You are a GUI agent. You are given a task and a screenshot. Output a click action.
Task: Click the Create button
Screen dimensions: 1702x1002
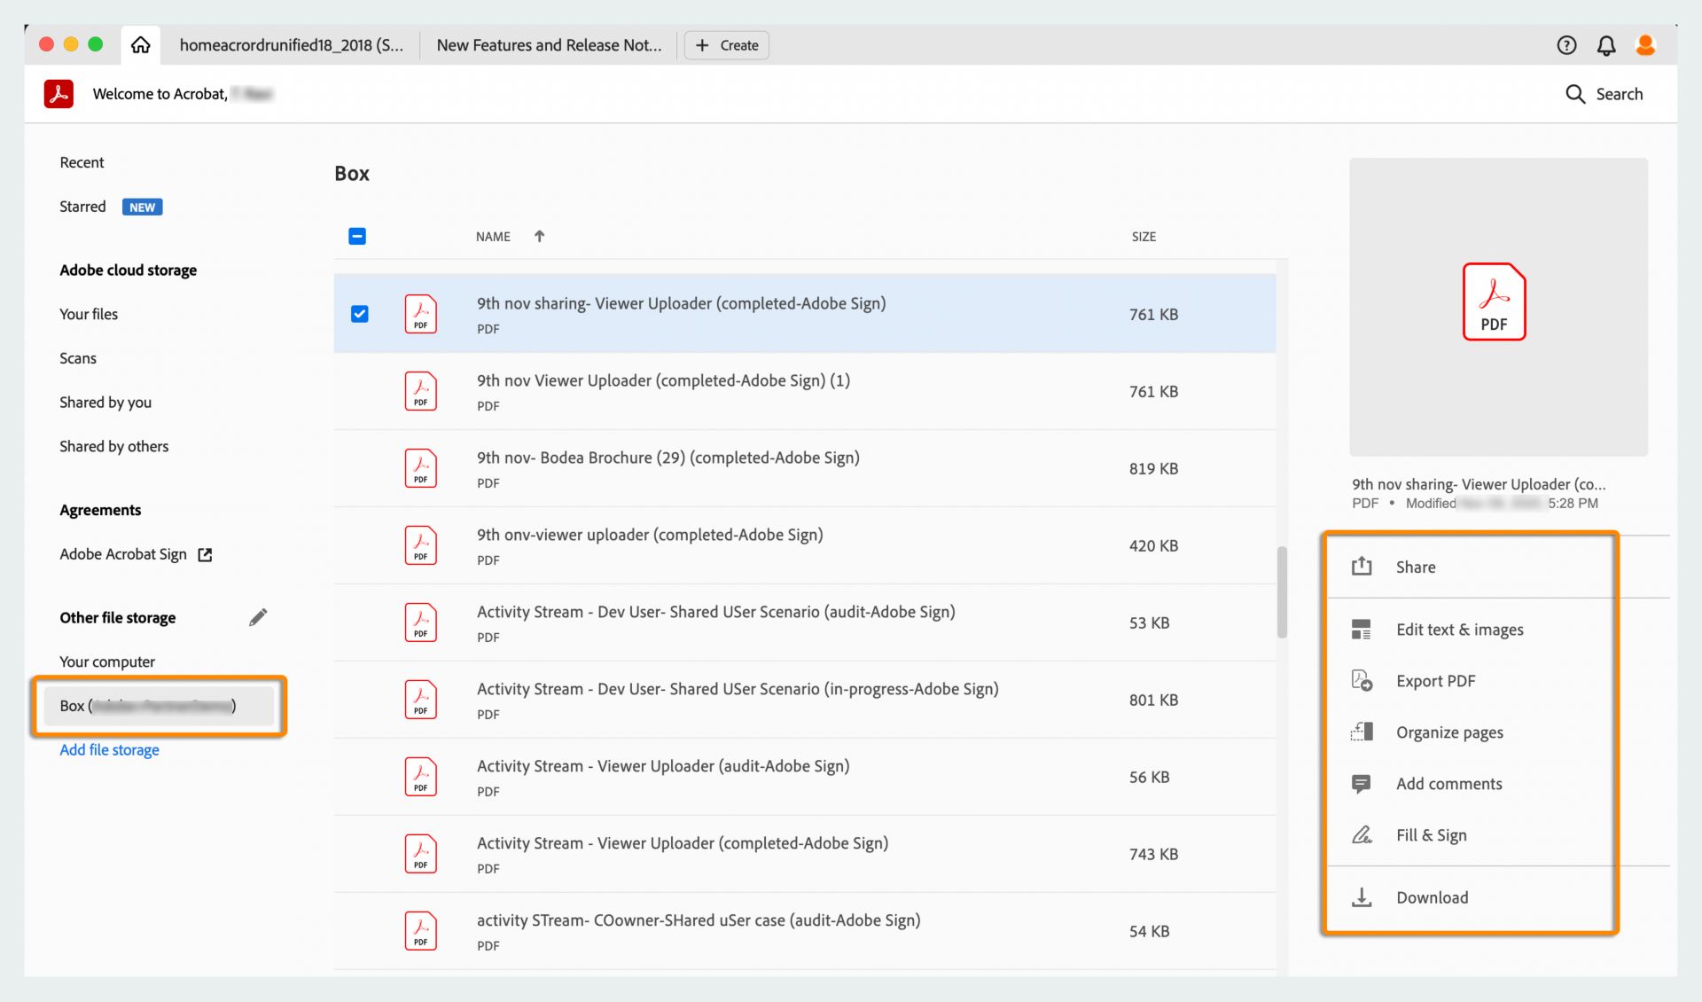tap(727, 45)
